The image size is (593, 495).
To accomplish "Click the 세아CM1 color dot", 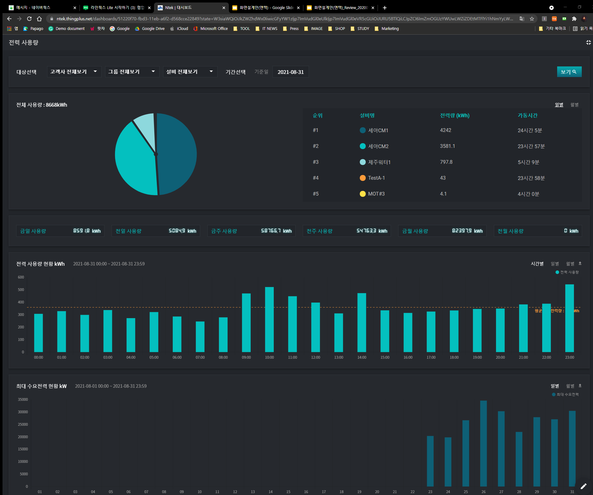I will [x=362, y=130].
